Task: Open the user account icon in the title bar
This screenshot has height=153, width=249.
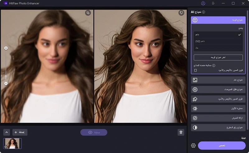Action: (x=203, y=3)
